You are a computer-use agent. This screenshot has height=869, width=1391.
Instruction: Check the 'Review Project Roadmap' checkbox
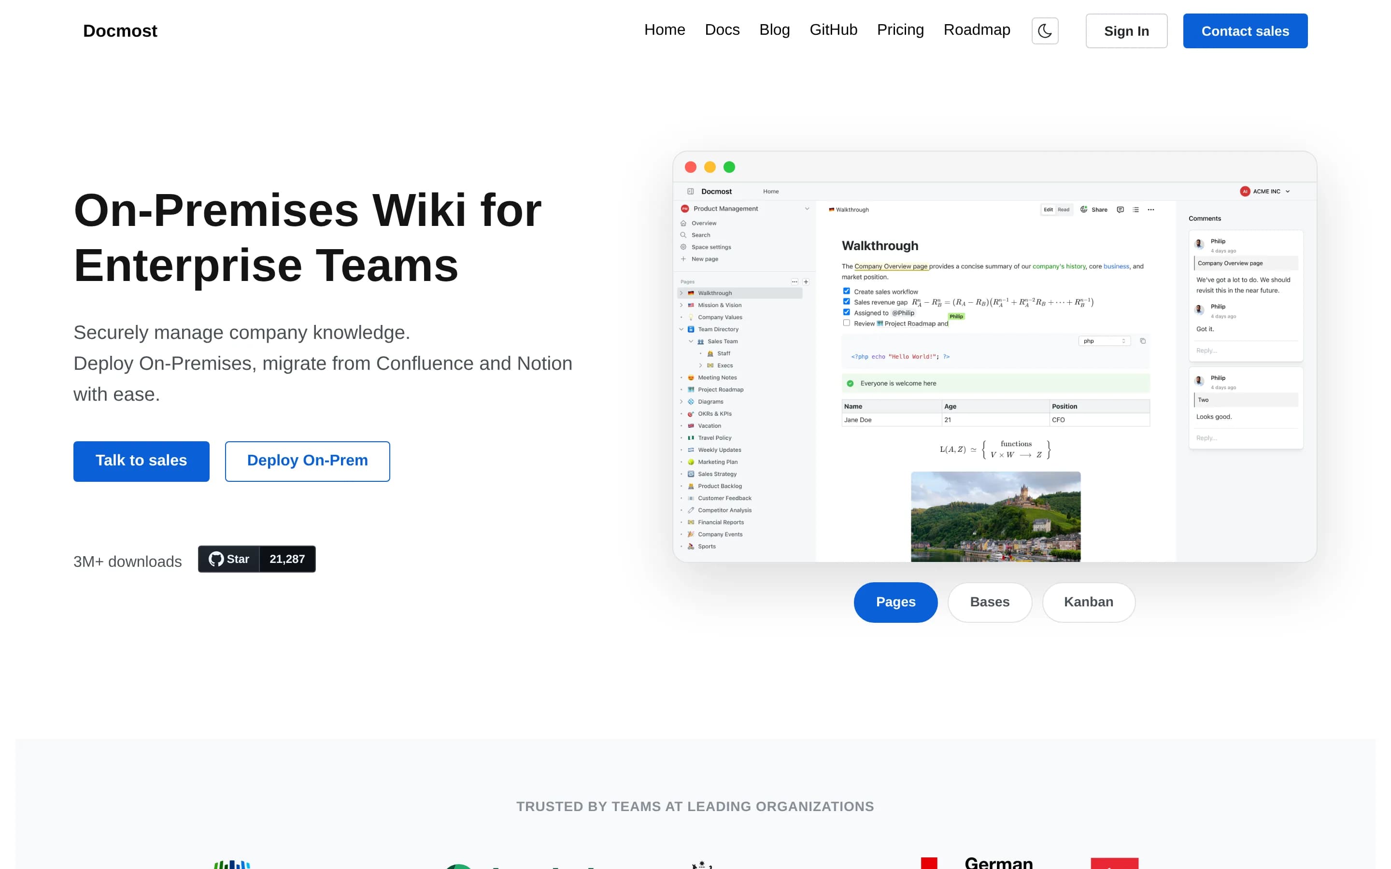point(846,323)
